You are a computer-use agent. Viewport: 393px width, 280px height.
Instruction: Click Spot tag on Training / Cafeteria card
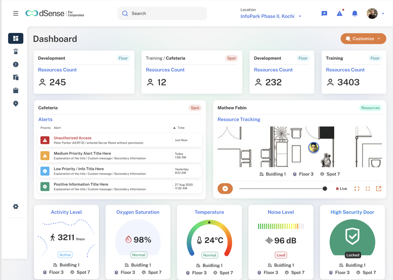[231, 58]
